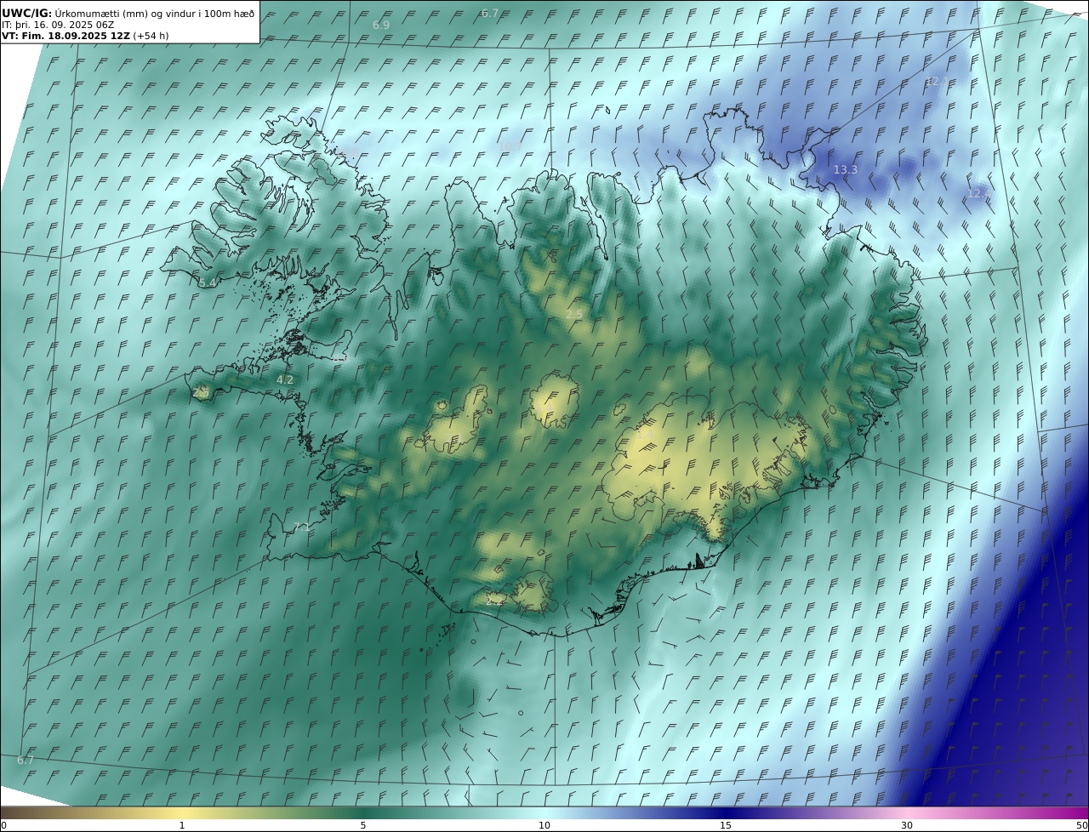Click the colorbar tick label 30

click(x=907, y=826)
